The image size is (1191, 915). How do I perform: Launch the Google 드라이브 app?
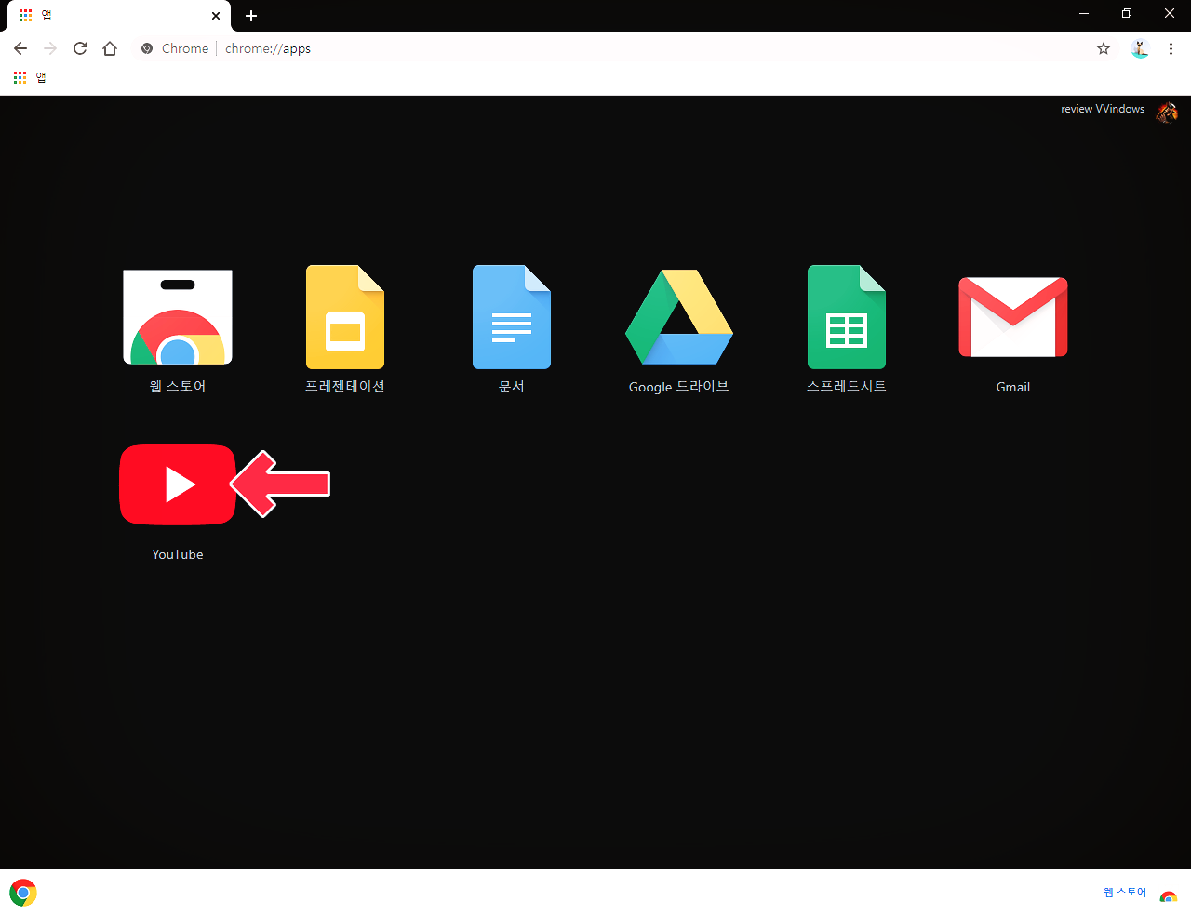679,317
